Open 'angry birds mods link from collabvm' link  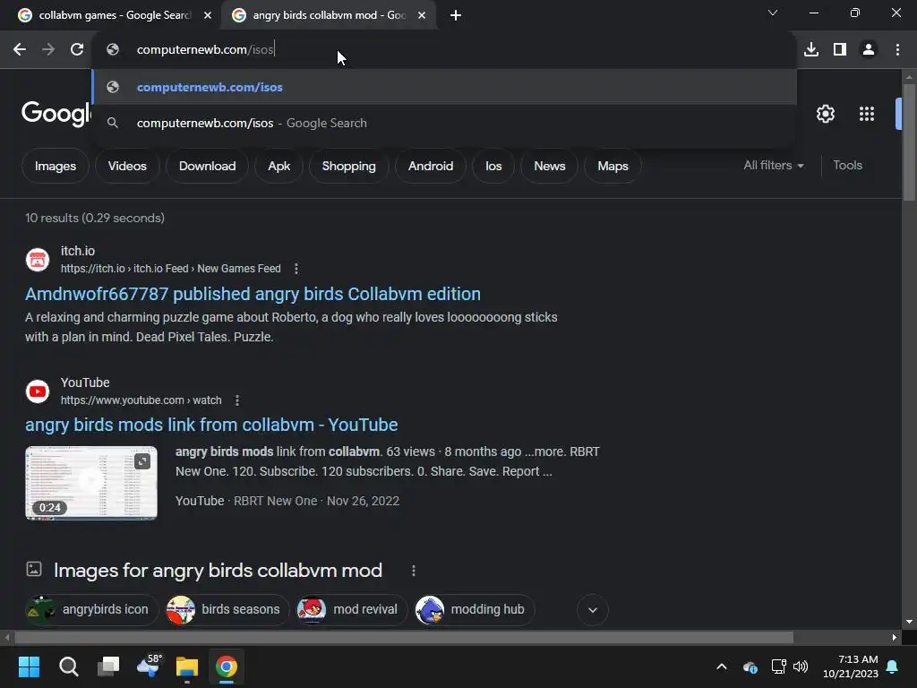[211, 425]
